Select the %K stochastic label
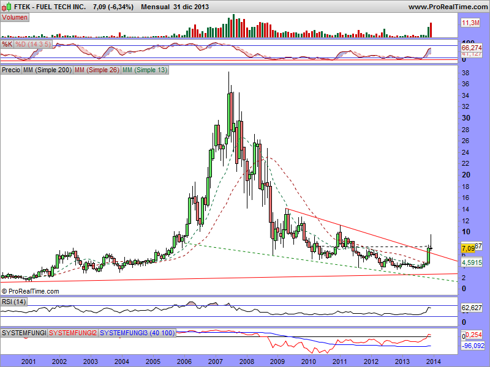 tap(7, 44)
